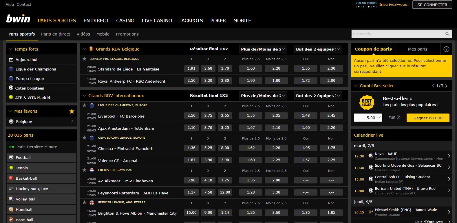Collapse the Combi Bestseller panel

click(x=356, y=86)
